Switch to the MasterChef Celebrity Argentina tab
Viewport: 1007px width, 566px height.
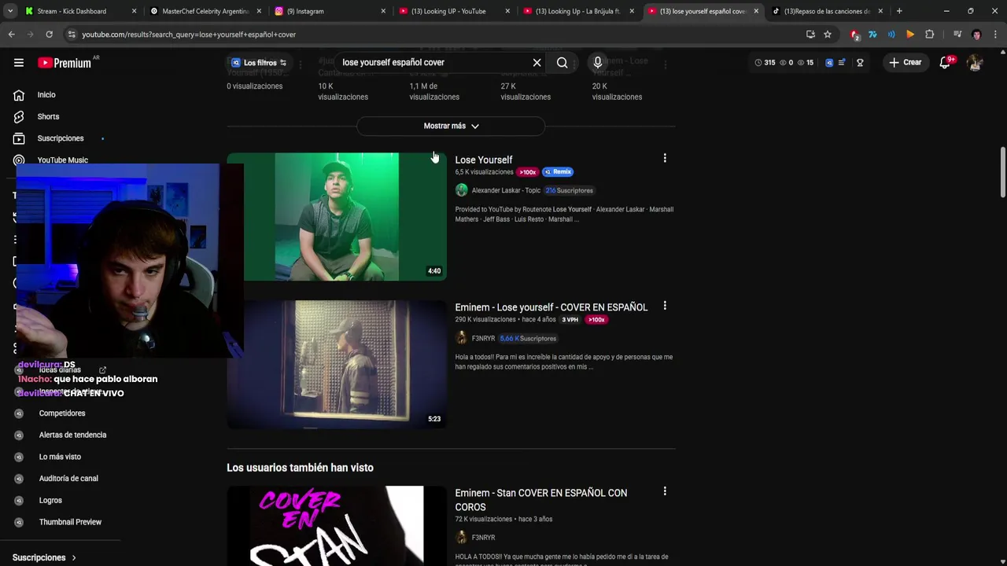(x=205, y=11)
